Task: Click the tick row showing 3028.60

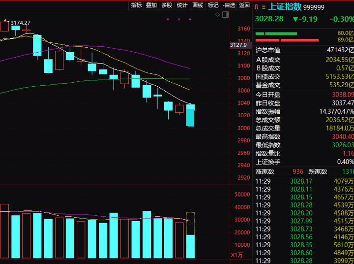Action: [x=304, y=253]
